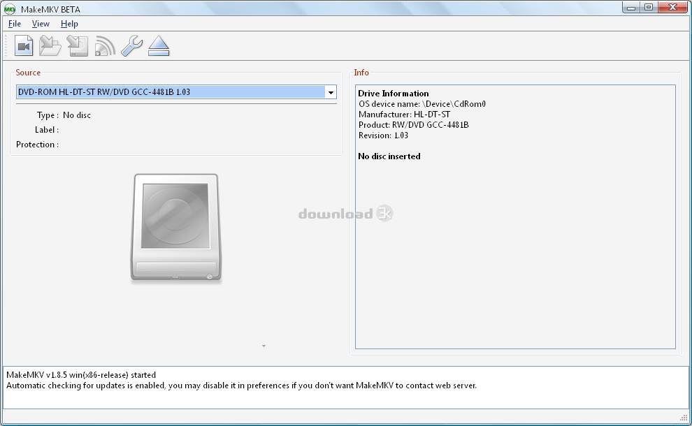This screenshot has width=692, height=426.
Task: Minimize the MakeMKV window
Action: [631, 8]
